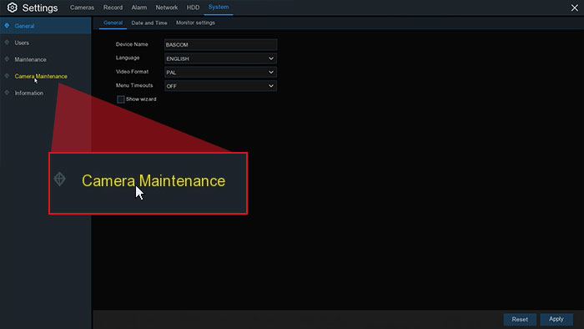
Task: Click the Settings title text
Action: coord(40,8)
